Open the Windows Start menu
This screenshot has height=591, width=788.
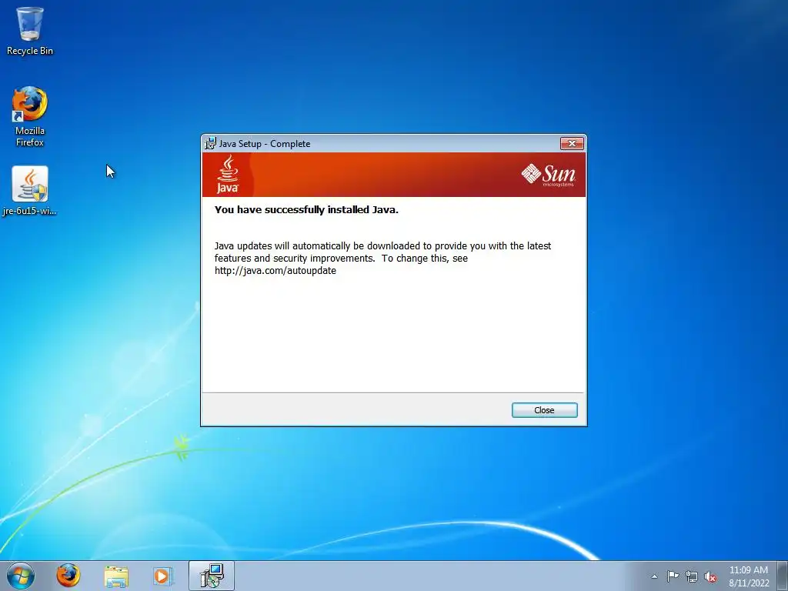(20, 576)
